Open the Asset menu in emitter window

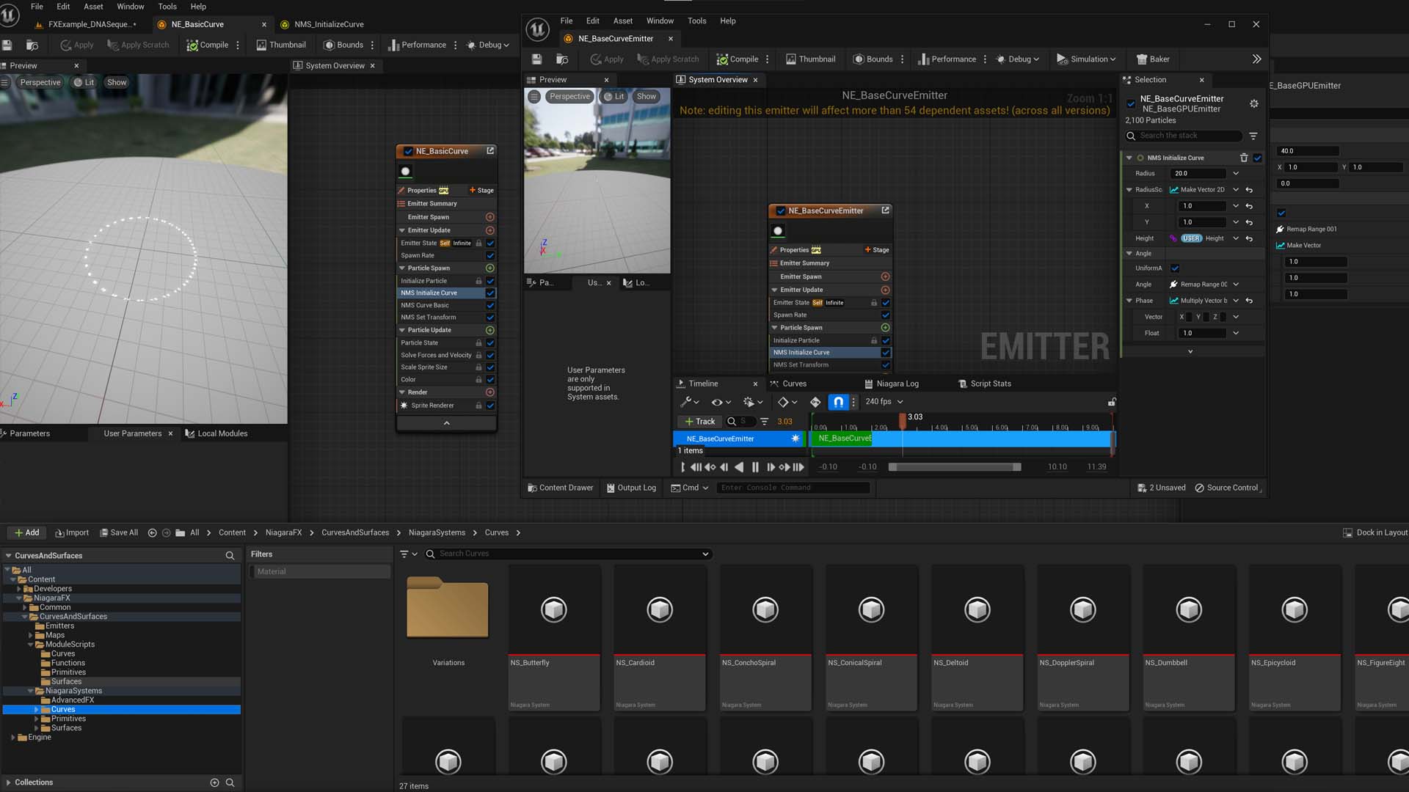[x=622, y=21]
